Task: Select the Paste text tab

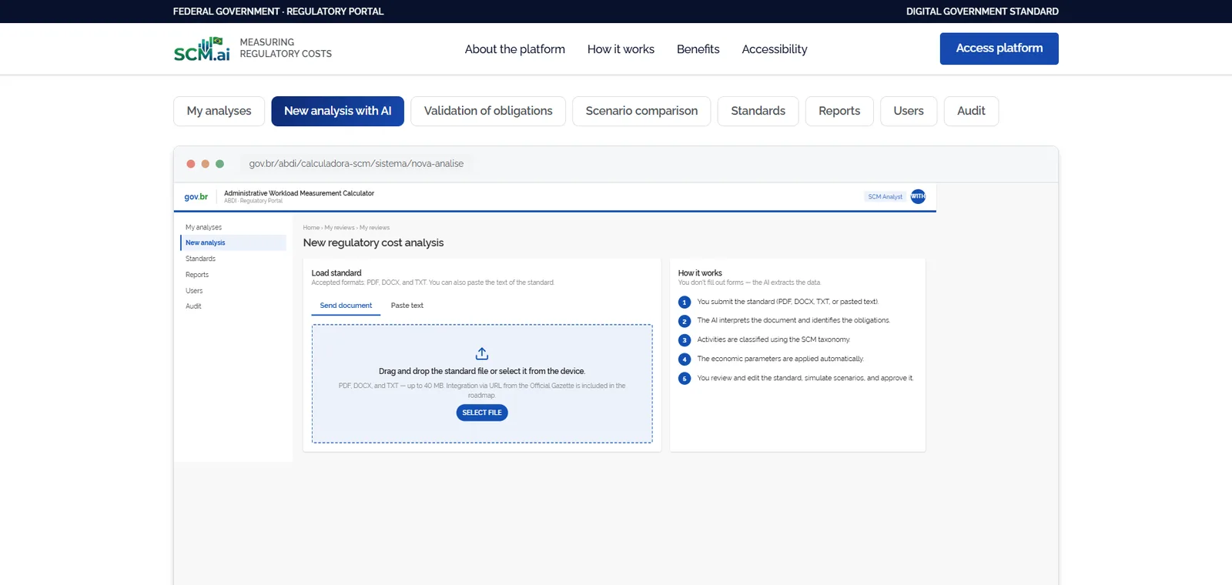Action: (407, 306)
